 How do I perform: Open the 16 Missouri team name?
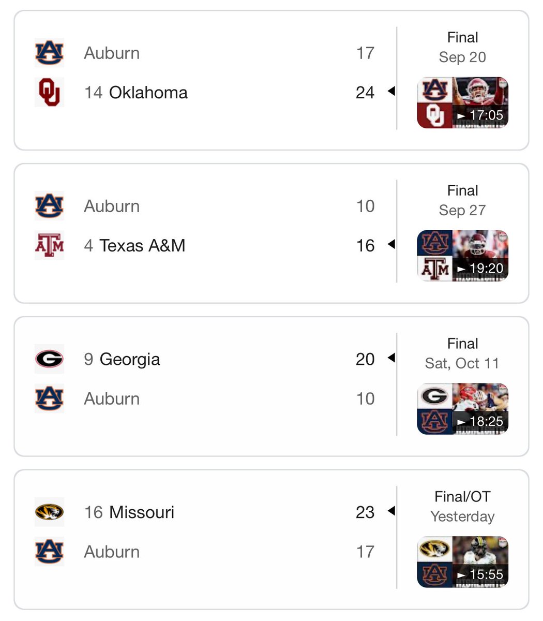129,512
